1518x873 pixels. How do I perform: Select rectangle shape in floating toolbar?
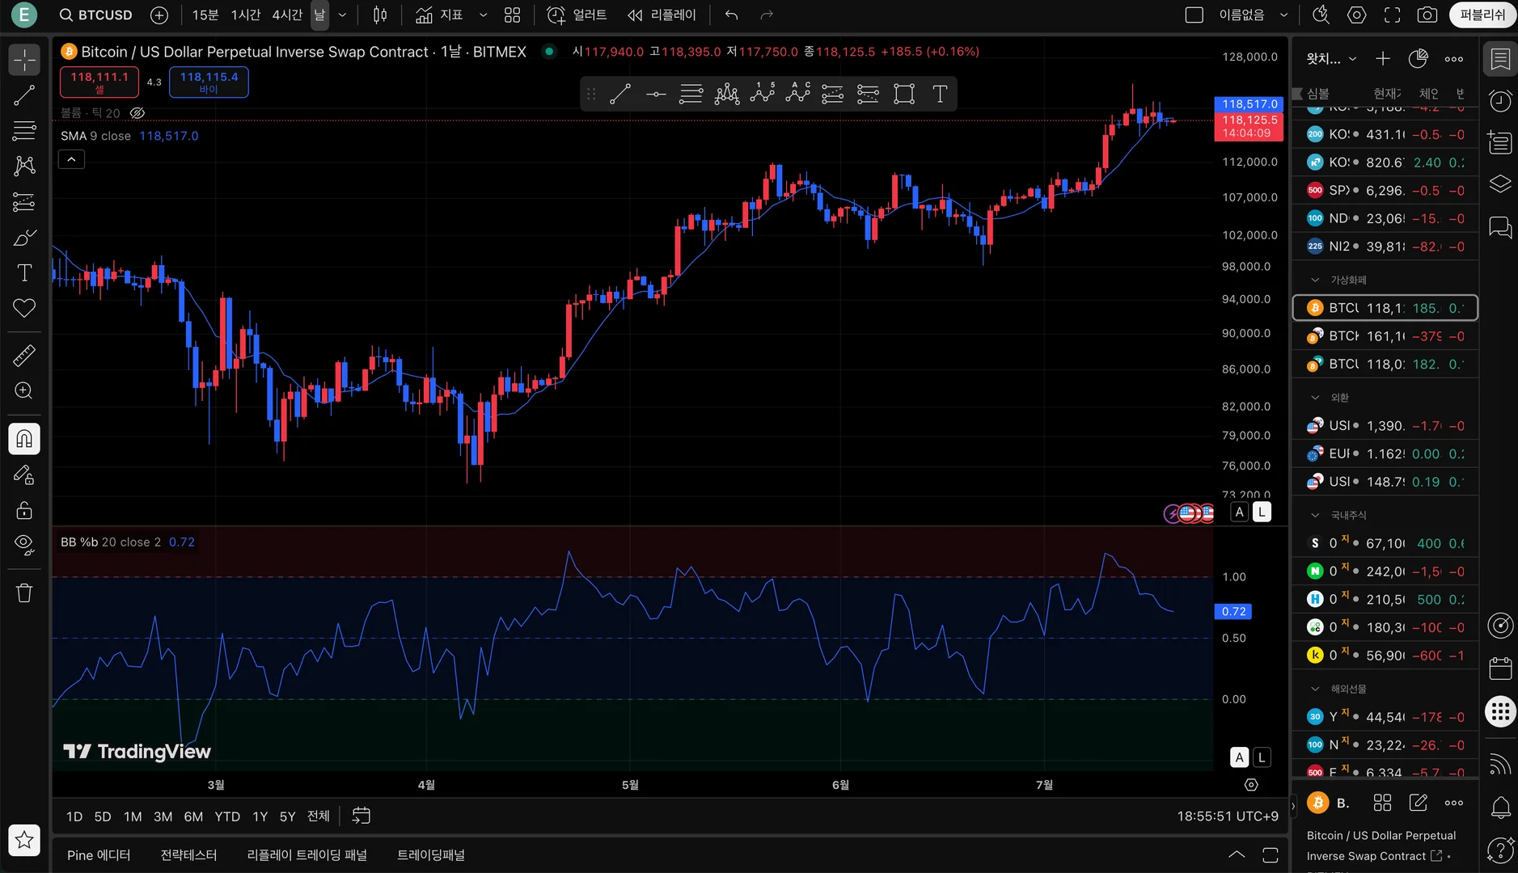[904, 94]
